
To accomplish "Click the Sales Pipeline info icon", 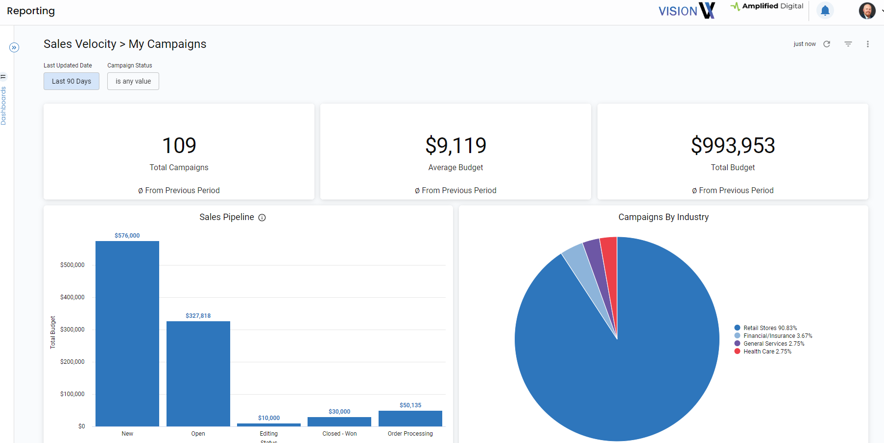I will coord(262,218).
